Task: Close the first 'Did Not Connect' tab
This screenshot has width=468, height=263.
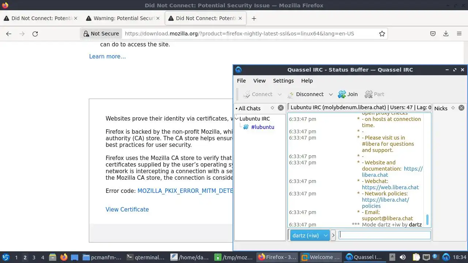Action: [76, 18]
